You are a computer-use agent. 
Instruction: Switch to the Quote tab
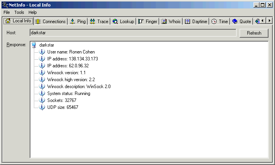coord(242,22)
